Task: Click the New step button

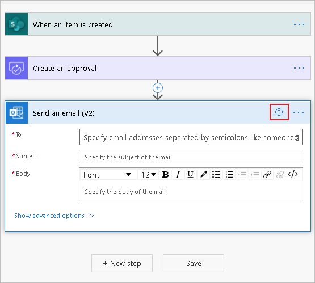Action: click(x=122, y=263)
